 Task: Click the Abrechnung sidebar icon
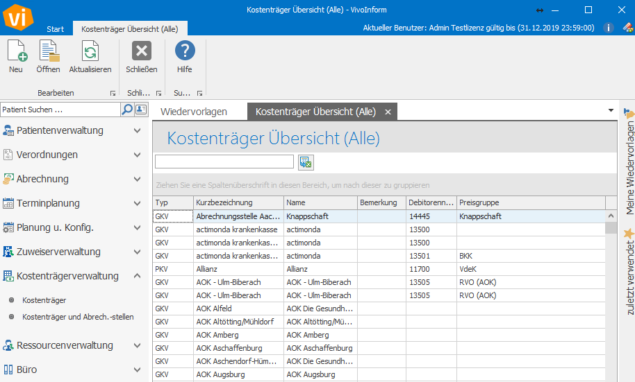8,179
